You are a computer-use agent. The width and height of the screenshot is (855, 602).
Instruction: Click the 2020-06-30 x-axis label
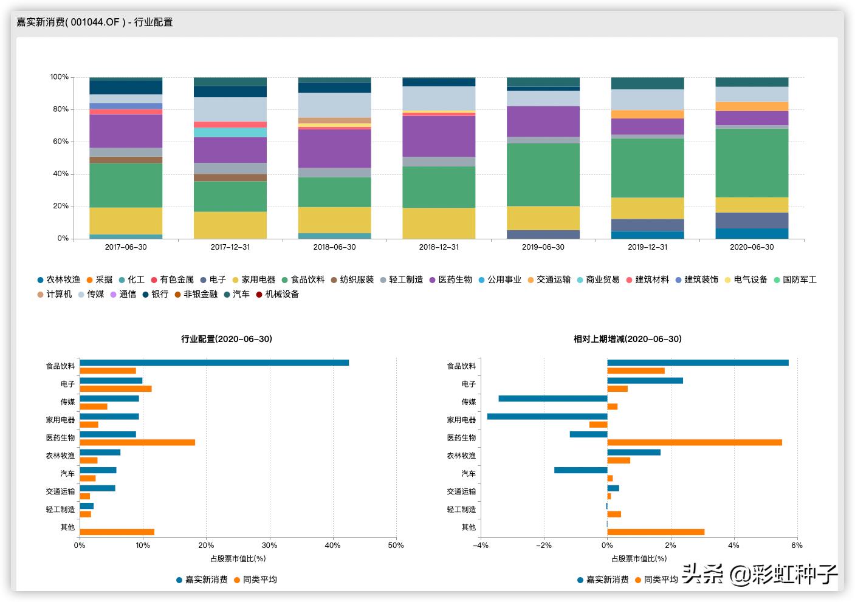pos(752,247)
